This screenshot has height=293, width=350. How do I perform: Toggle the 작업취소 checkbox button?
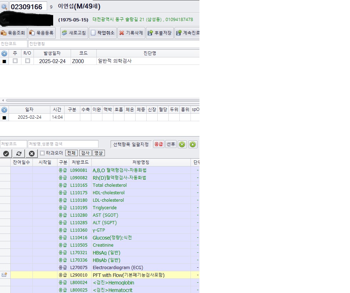[103, 33]
